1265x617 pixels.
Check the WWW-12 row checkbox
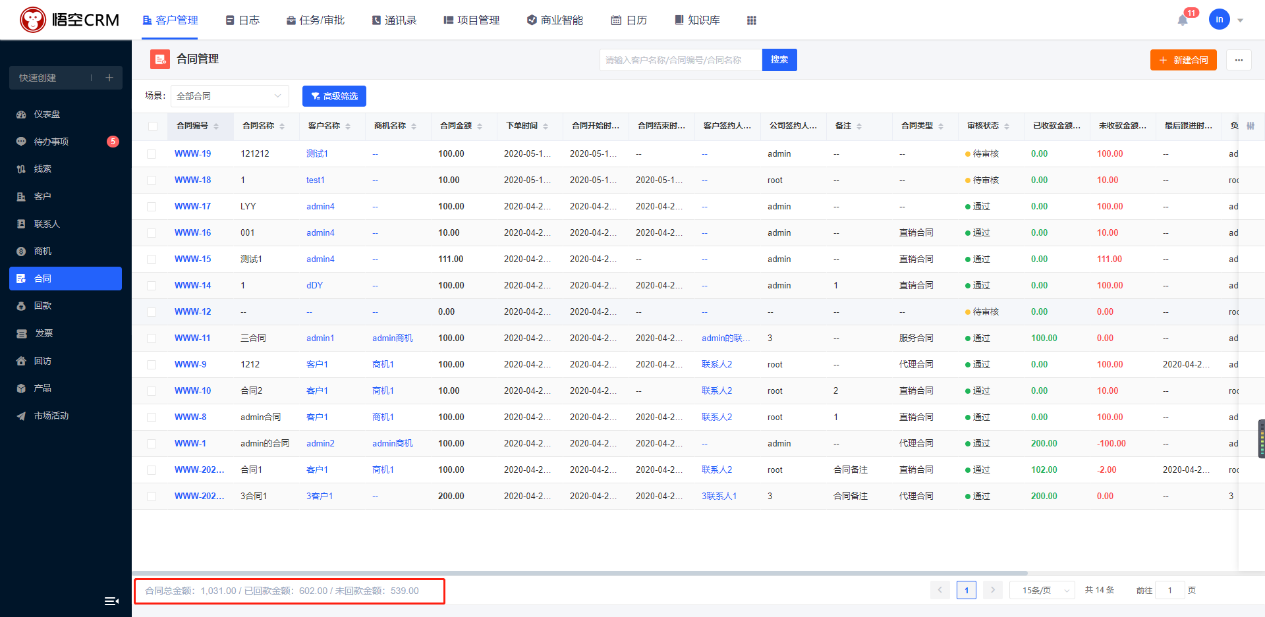(152, 312)
